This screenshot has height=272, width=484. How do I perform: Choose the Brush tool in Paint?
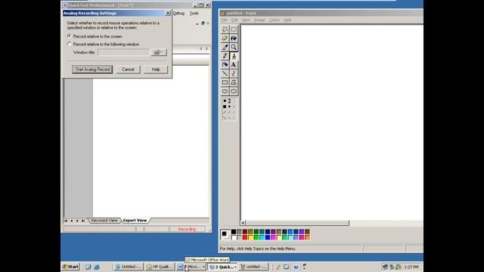tap(234, 56)
